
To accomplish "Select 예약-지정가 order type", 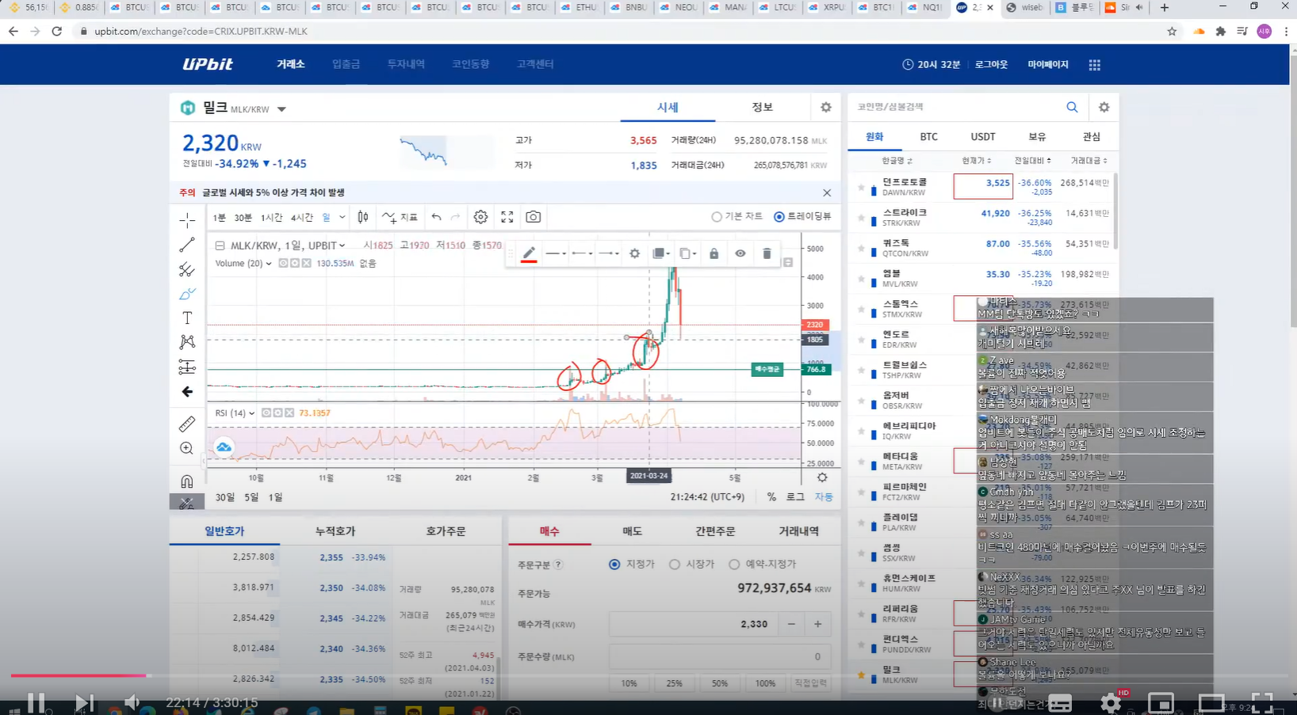I will tap(762, 565).
